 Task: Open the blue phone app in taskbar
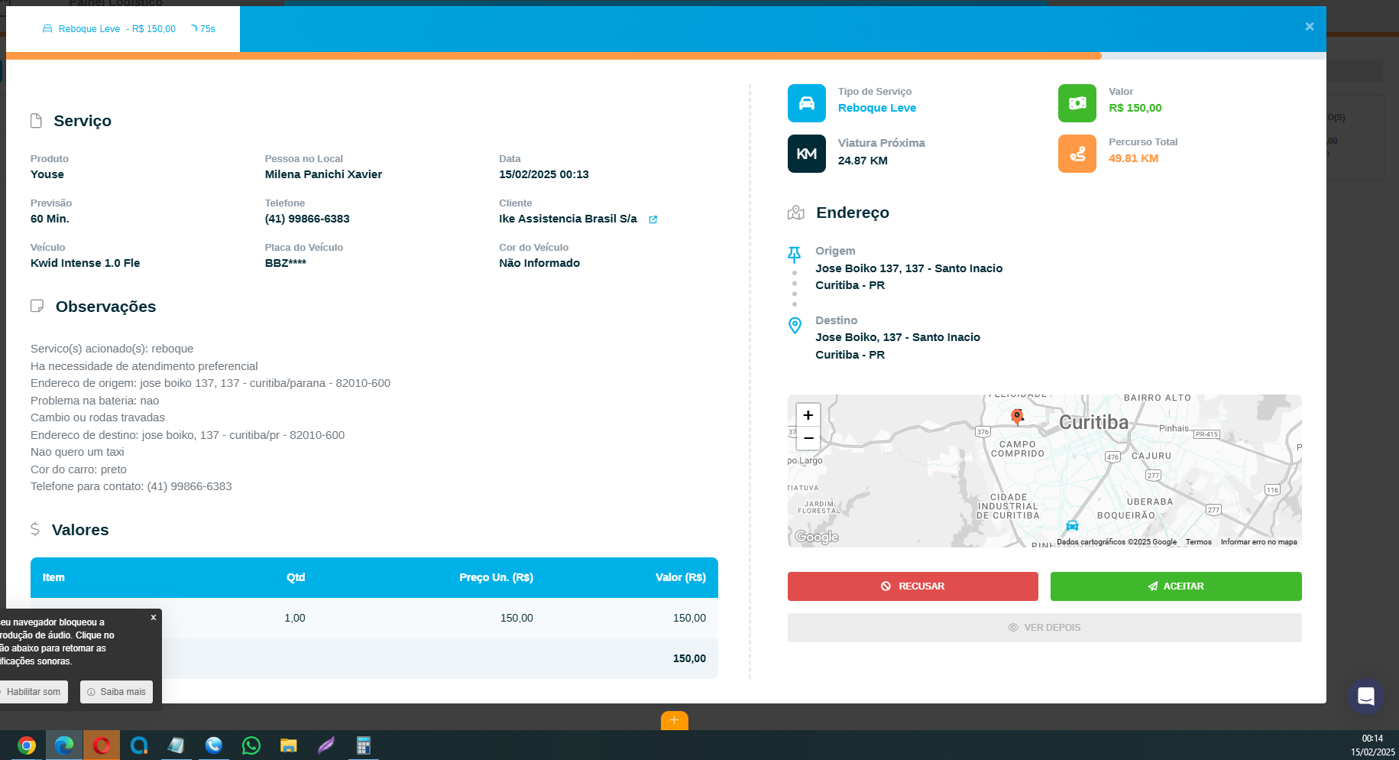[214, 745]
